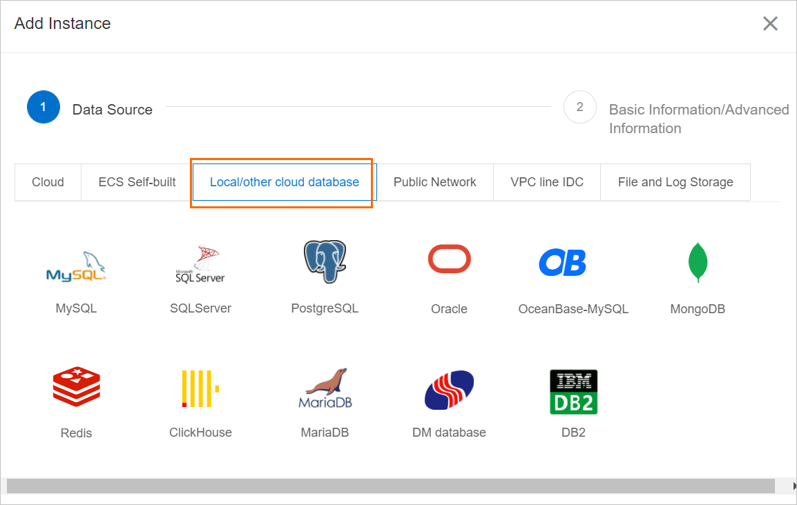Screen dimensions: 797x505
Task: Go to File and Log Storage tab
Action: [675, 182]
